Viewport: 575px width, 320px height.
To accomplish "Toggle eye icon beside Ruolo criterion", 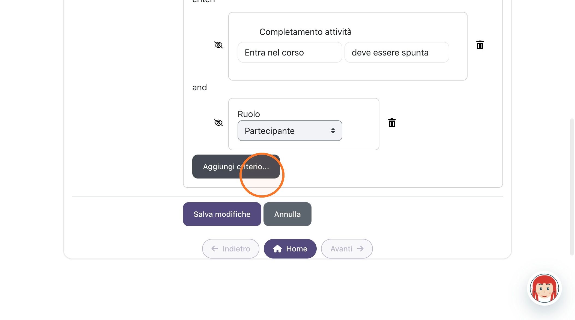I will pos(218,123).
